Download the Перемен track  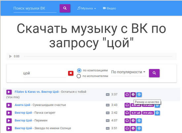pyautogui.click(x=139, y=121)
